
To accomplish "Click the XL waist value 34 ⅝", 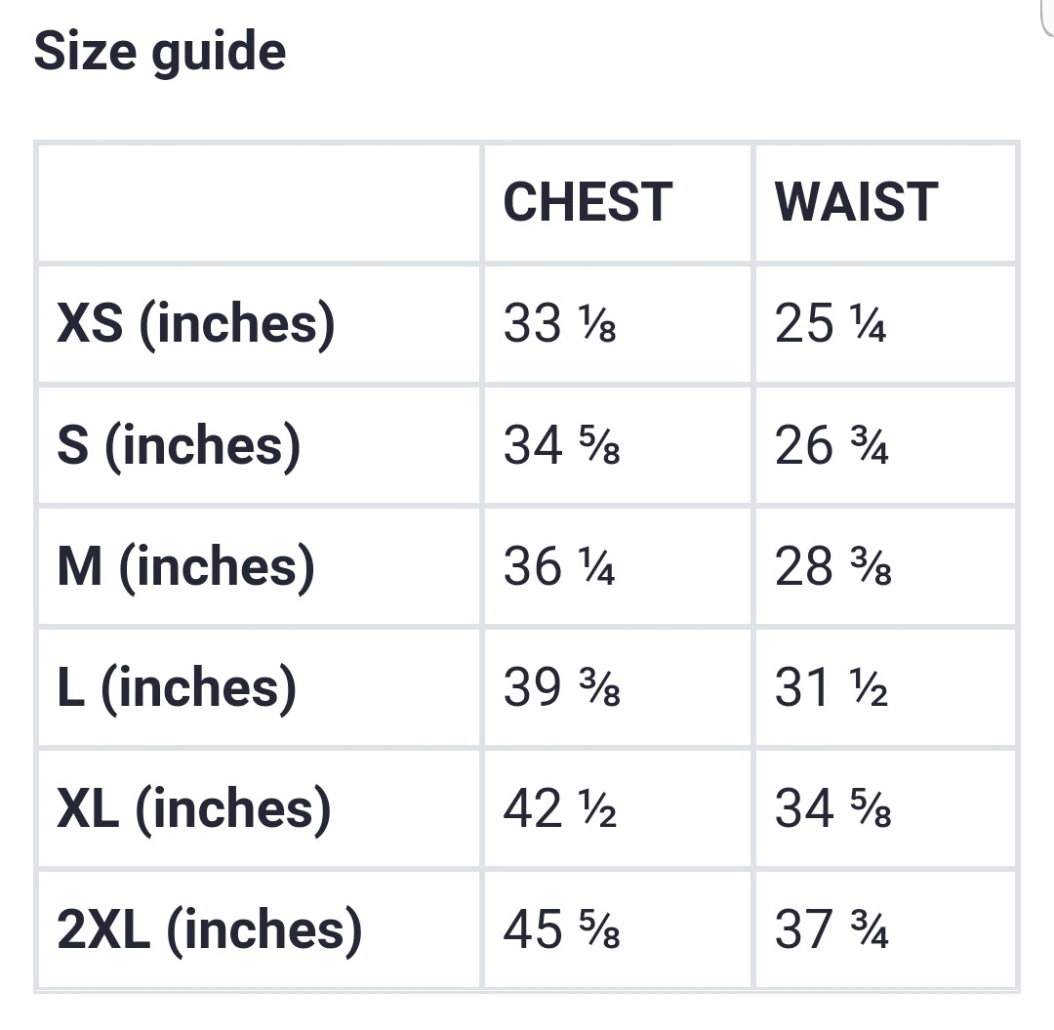I will point(832,810).
